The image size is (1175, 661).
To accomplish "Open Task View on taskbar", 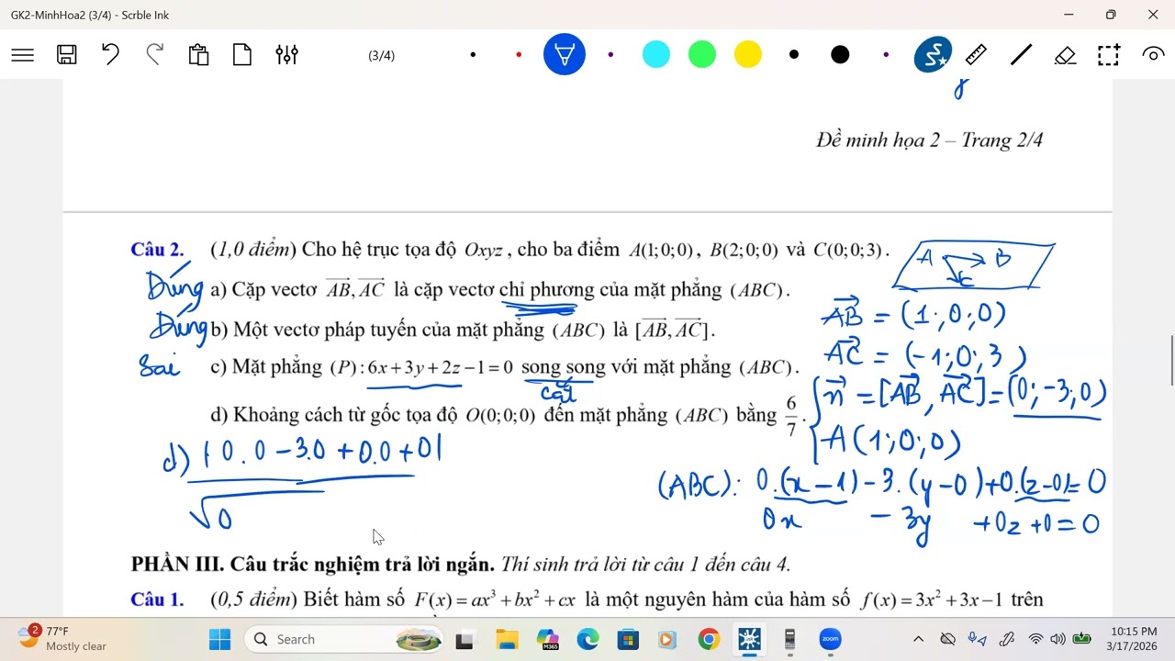I will 465,639.
